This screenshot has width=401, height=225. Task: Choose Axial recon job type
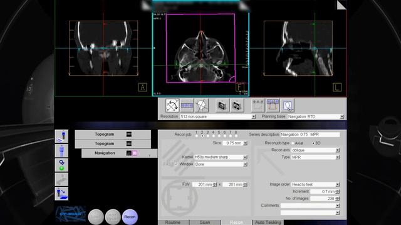293,143
